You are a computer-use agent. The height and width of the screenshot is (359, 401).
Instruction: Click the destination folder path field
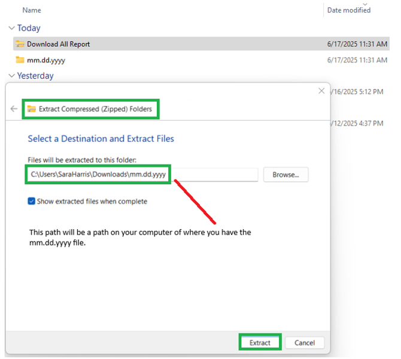coord(142,174)
